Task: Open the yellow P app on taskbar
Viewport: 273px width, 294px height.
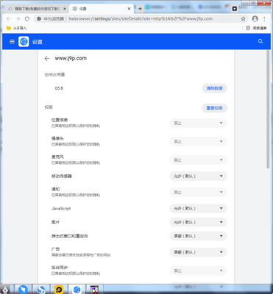Action: coord(59,290)
